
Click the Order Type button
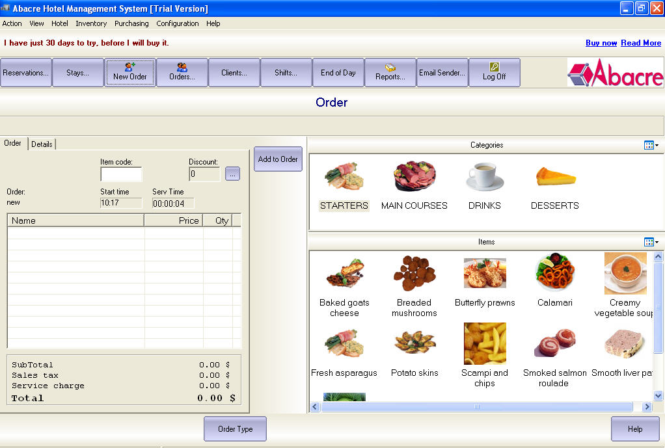point(235,428)
